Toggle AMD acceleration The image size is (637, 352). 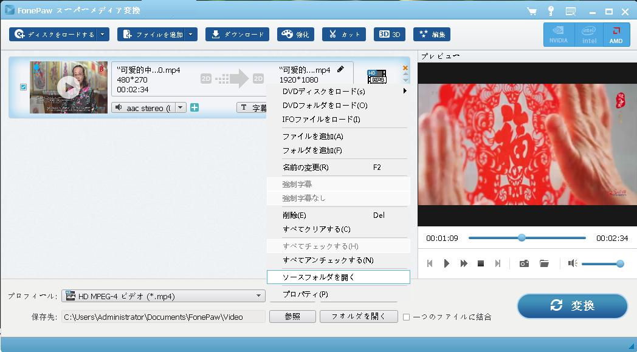pyautogui.click(x=616, y=35)
